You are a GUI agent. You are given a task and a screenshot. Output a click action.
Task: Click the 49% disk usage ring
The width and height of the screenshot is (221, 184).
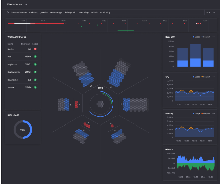click(23, 130)
